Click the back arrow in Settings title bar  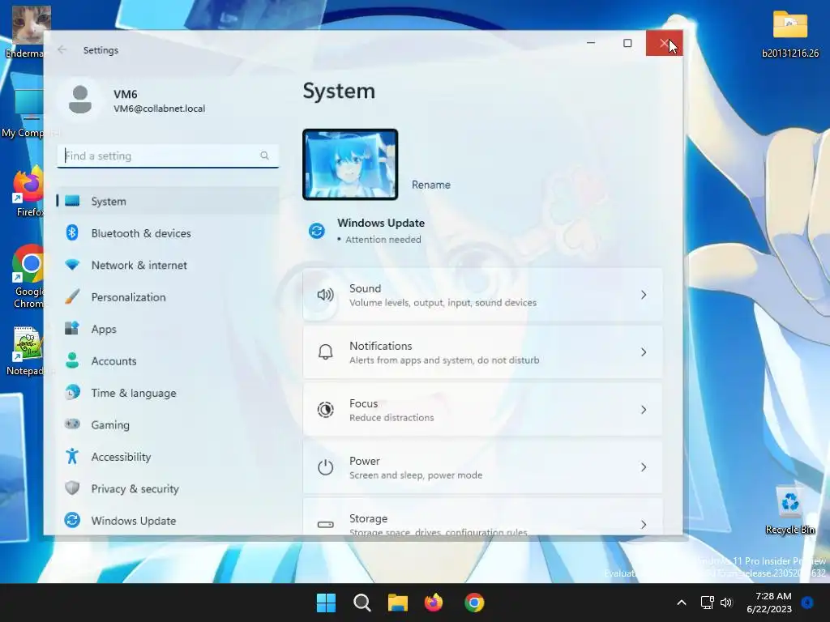coord(62,49)
